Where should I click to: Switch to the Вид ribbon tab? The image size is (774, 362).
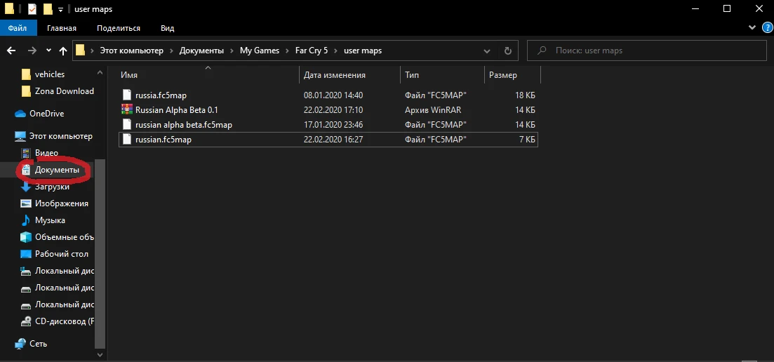167,28
